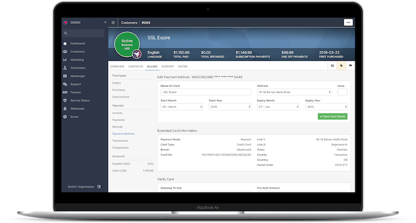The width and height of the screenshot is (416, 223).
Task: Open the Address dropdown
Action: pos(294,92)
